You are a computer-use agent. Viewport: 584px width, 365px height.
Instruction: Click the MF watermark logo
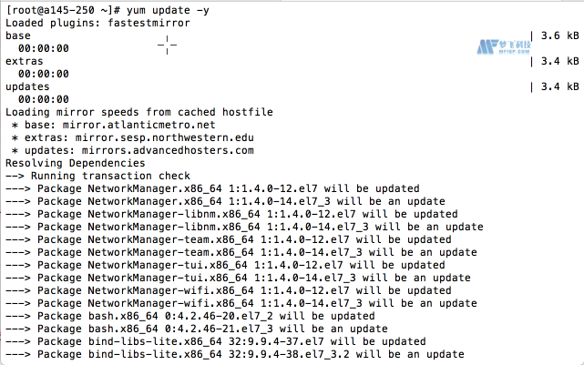504,47
